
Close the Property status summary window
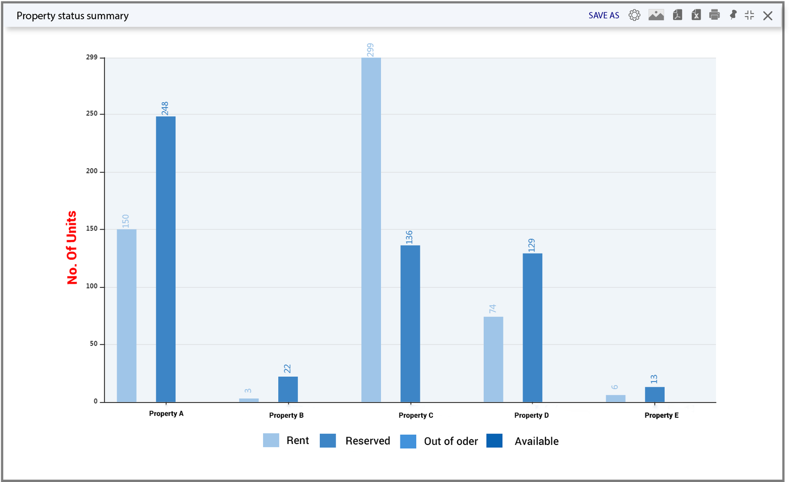coord(768,16)
